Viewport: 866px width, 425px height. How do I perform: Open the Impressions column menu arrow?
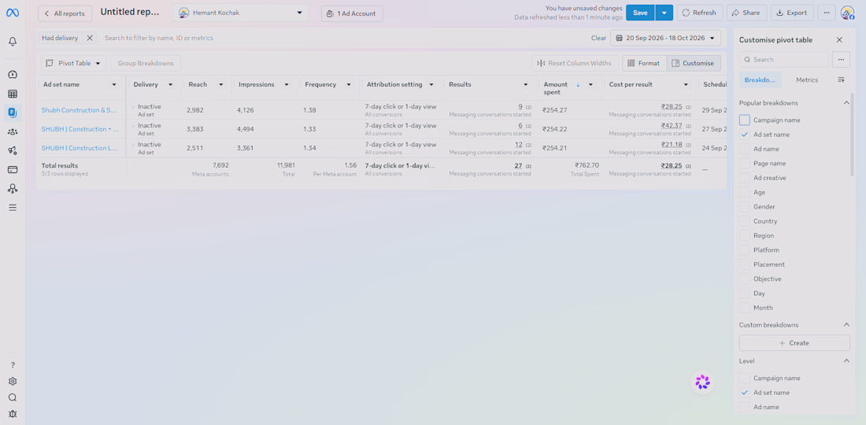[x=287, y=84]
